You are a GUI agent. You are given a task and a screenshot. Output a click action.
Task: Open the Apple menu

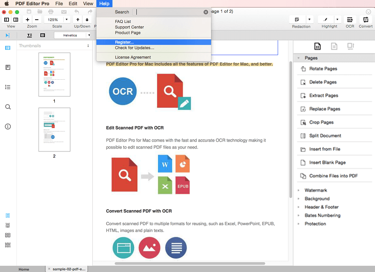7,4
